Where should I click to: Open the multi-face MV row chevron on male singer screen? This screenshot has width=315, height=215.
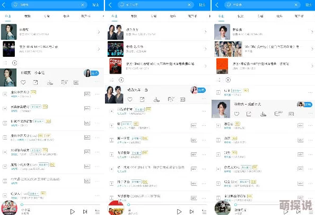tap(312, 49)
